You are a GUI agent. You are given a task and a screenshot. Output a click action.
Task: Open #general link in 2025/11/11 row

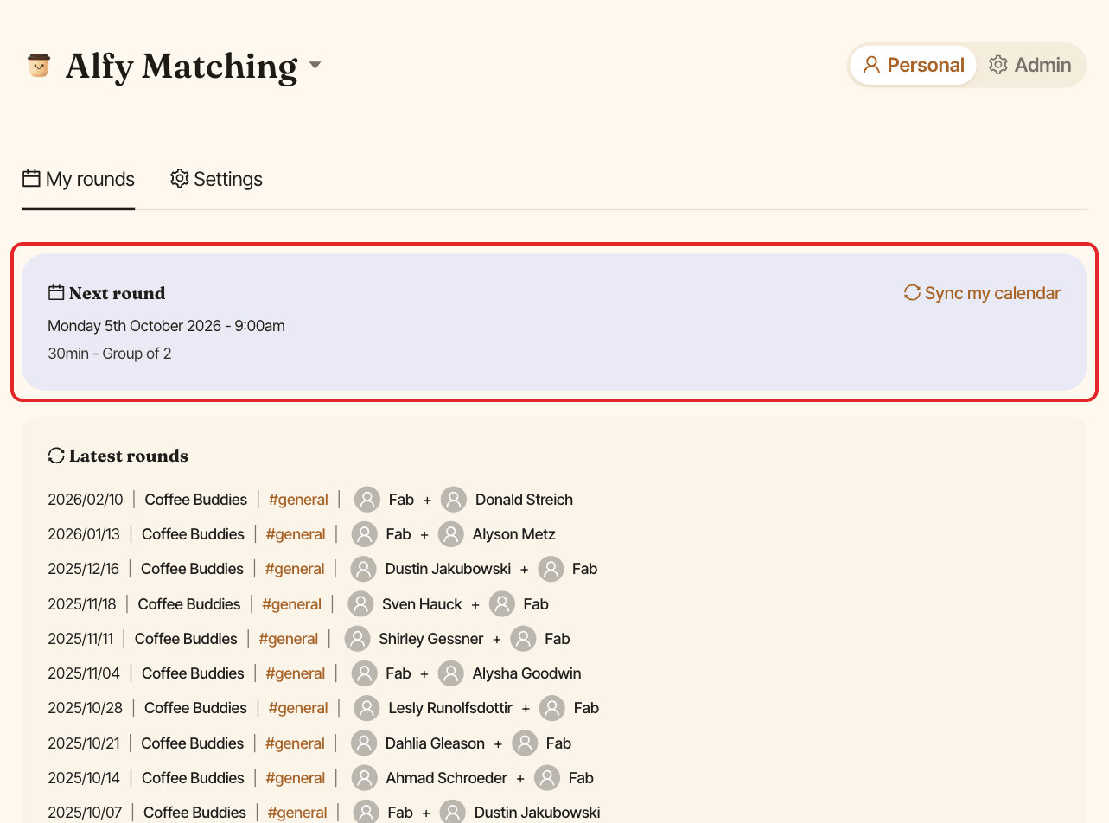[289, 639]
